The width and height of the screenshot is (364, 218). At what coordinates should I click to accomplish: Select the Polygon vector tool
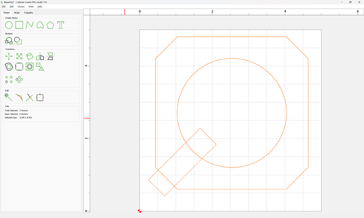[x=50, y=25]
